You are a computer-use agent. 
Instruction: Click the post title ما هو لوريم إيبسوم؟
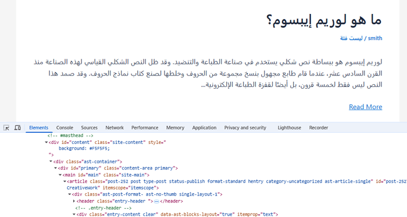(324, 20)
